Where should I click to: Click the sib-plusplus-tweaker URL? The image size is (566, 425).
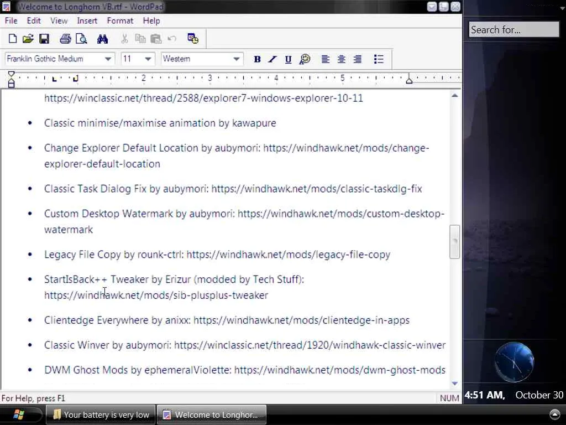coord(156,296)
